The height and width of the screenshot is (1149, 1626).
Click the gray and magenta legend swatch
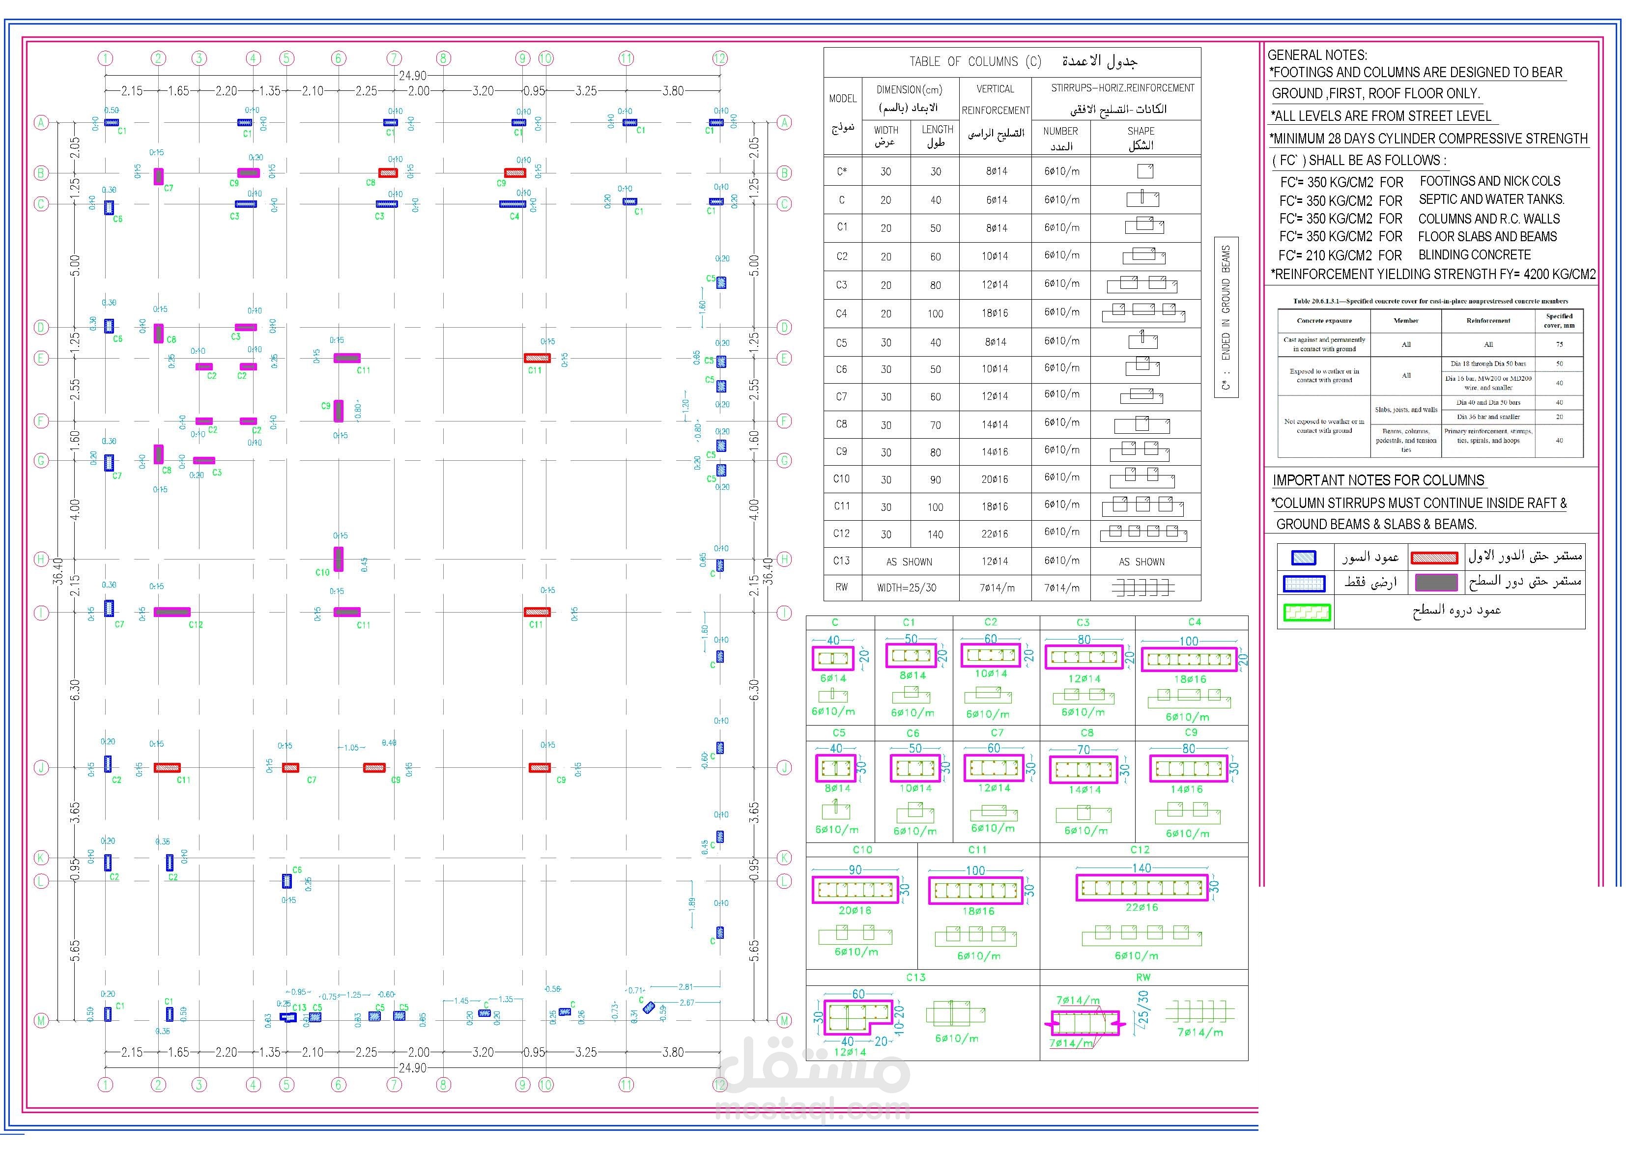(1436, 583)
